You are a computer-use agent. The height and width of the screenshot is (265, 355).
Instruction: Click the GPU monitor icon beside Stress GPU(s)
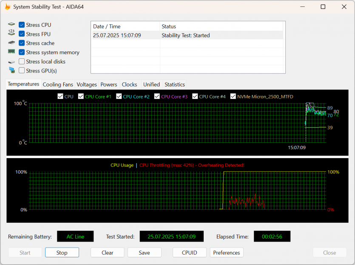pos(11,70)
